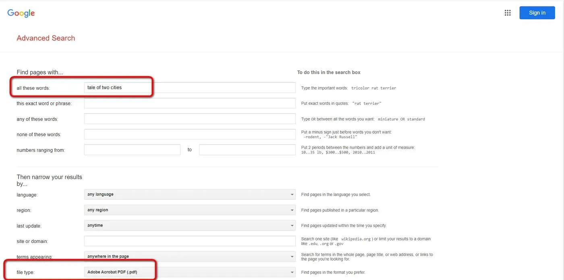Click the 'Put exact words in quotes' hint
The width and height of the screenshot is (564, 280).
pyautogui.click(x=325, y=104)
